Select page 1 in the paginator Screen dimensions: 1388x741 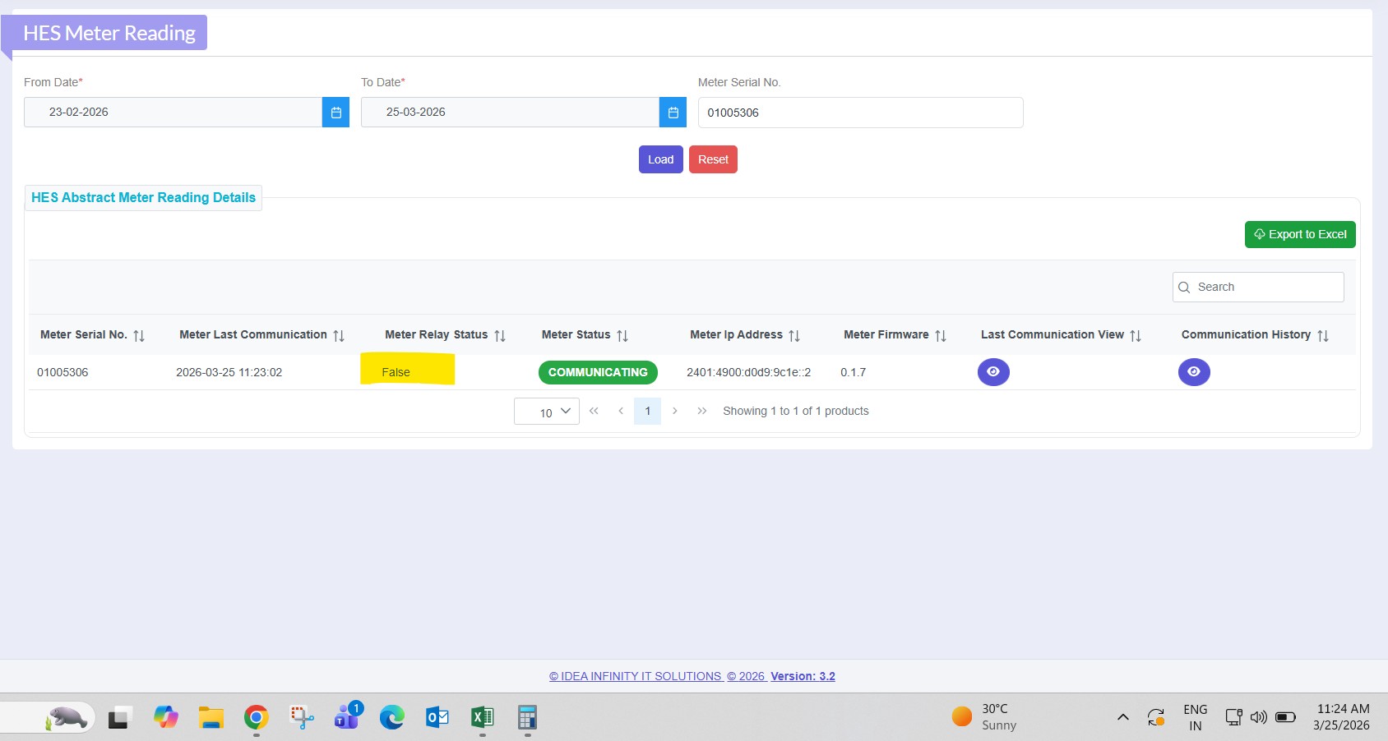pos(647,411)
